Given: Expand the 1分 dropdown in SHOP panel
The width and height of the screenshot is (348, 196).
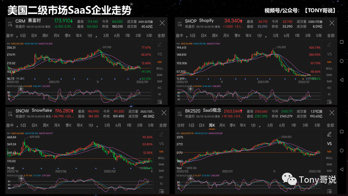Looking at the screenshot, I should (261, 35).
